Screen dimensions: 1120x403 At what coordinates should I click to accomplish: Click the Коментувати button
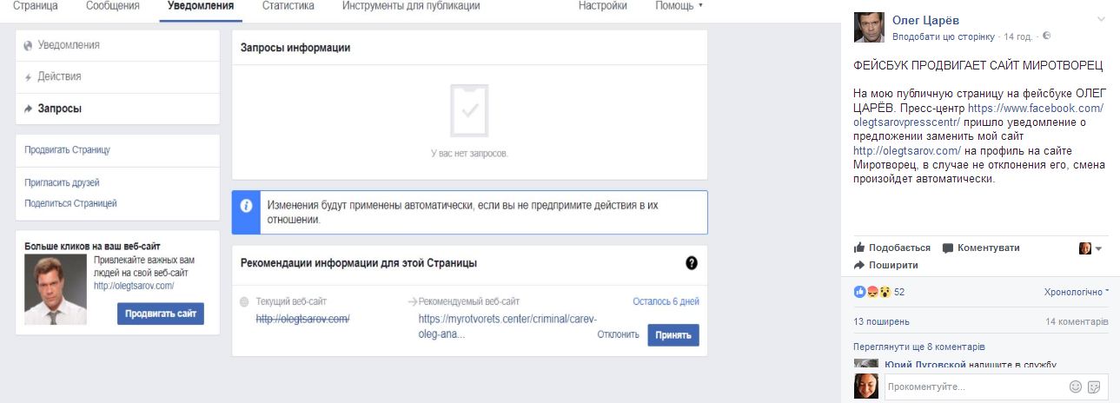pyautogui.click(x=981, y=248)
